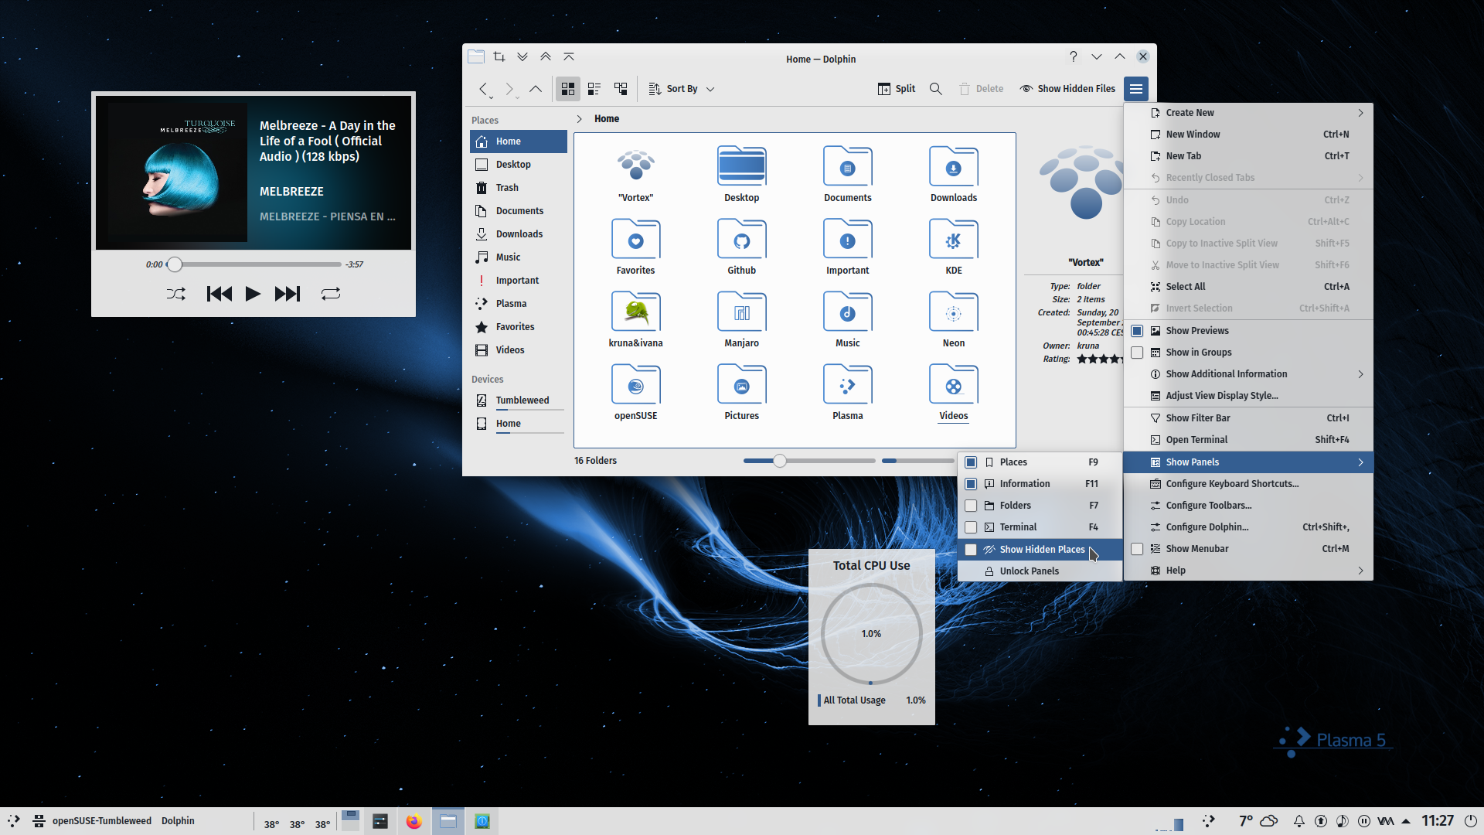Toggle the Information panel checkbox
This screenshot has height=835, width=1484.
click(971, 484)
